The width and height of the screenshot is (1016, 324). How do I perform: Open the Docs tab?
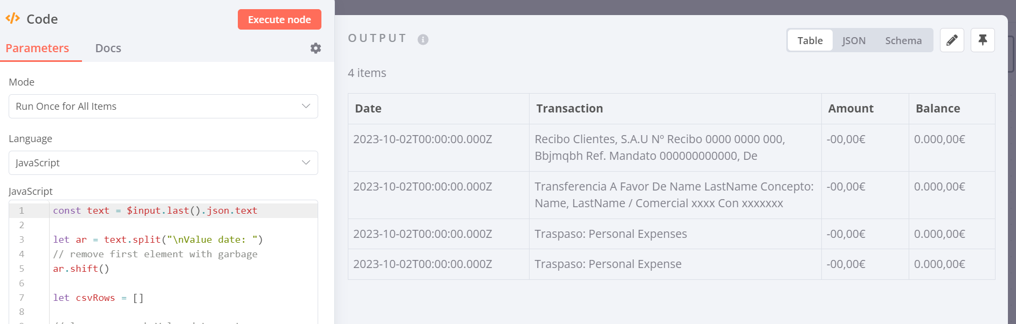click(108, 48)
